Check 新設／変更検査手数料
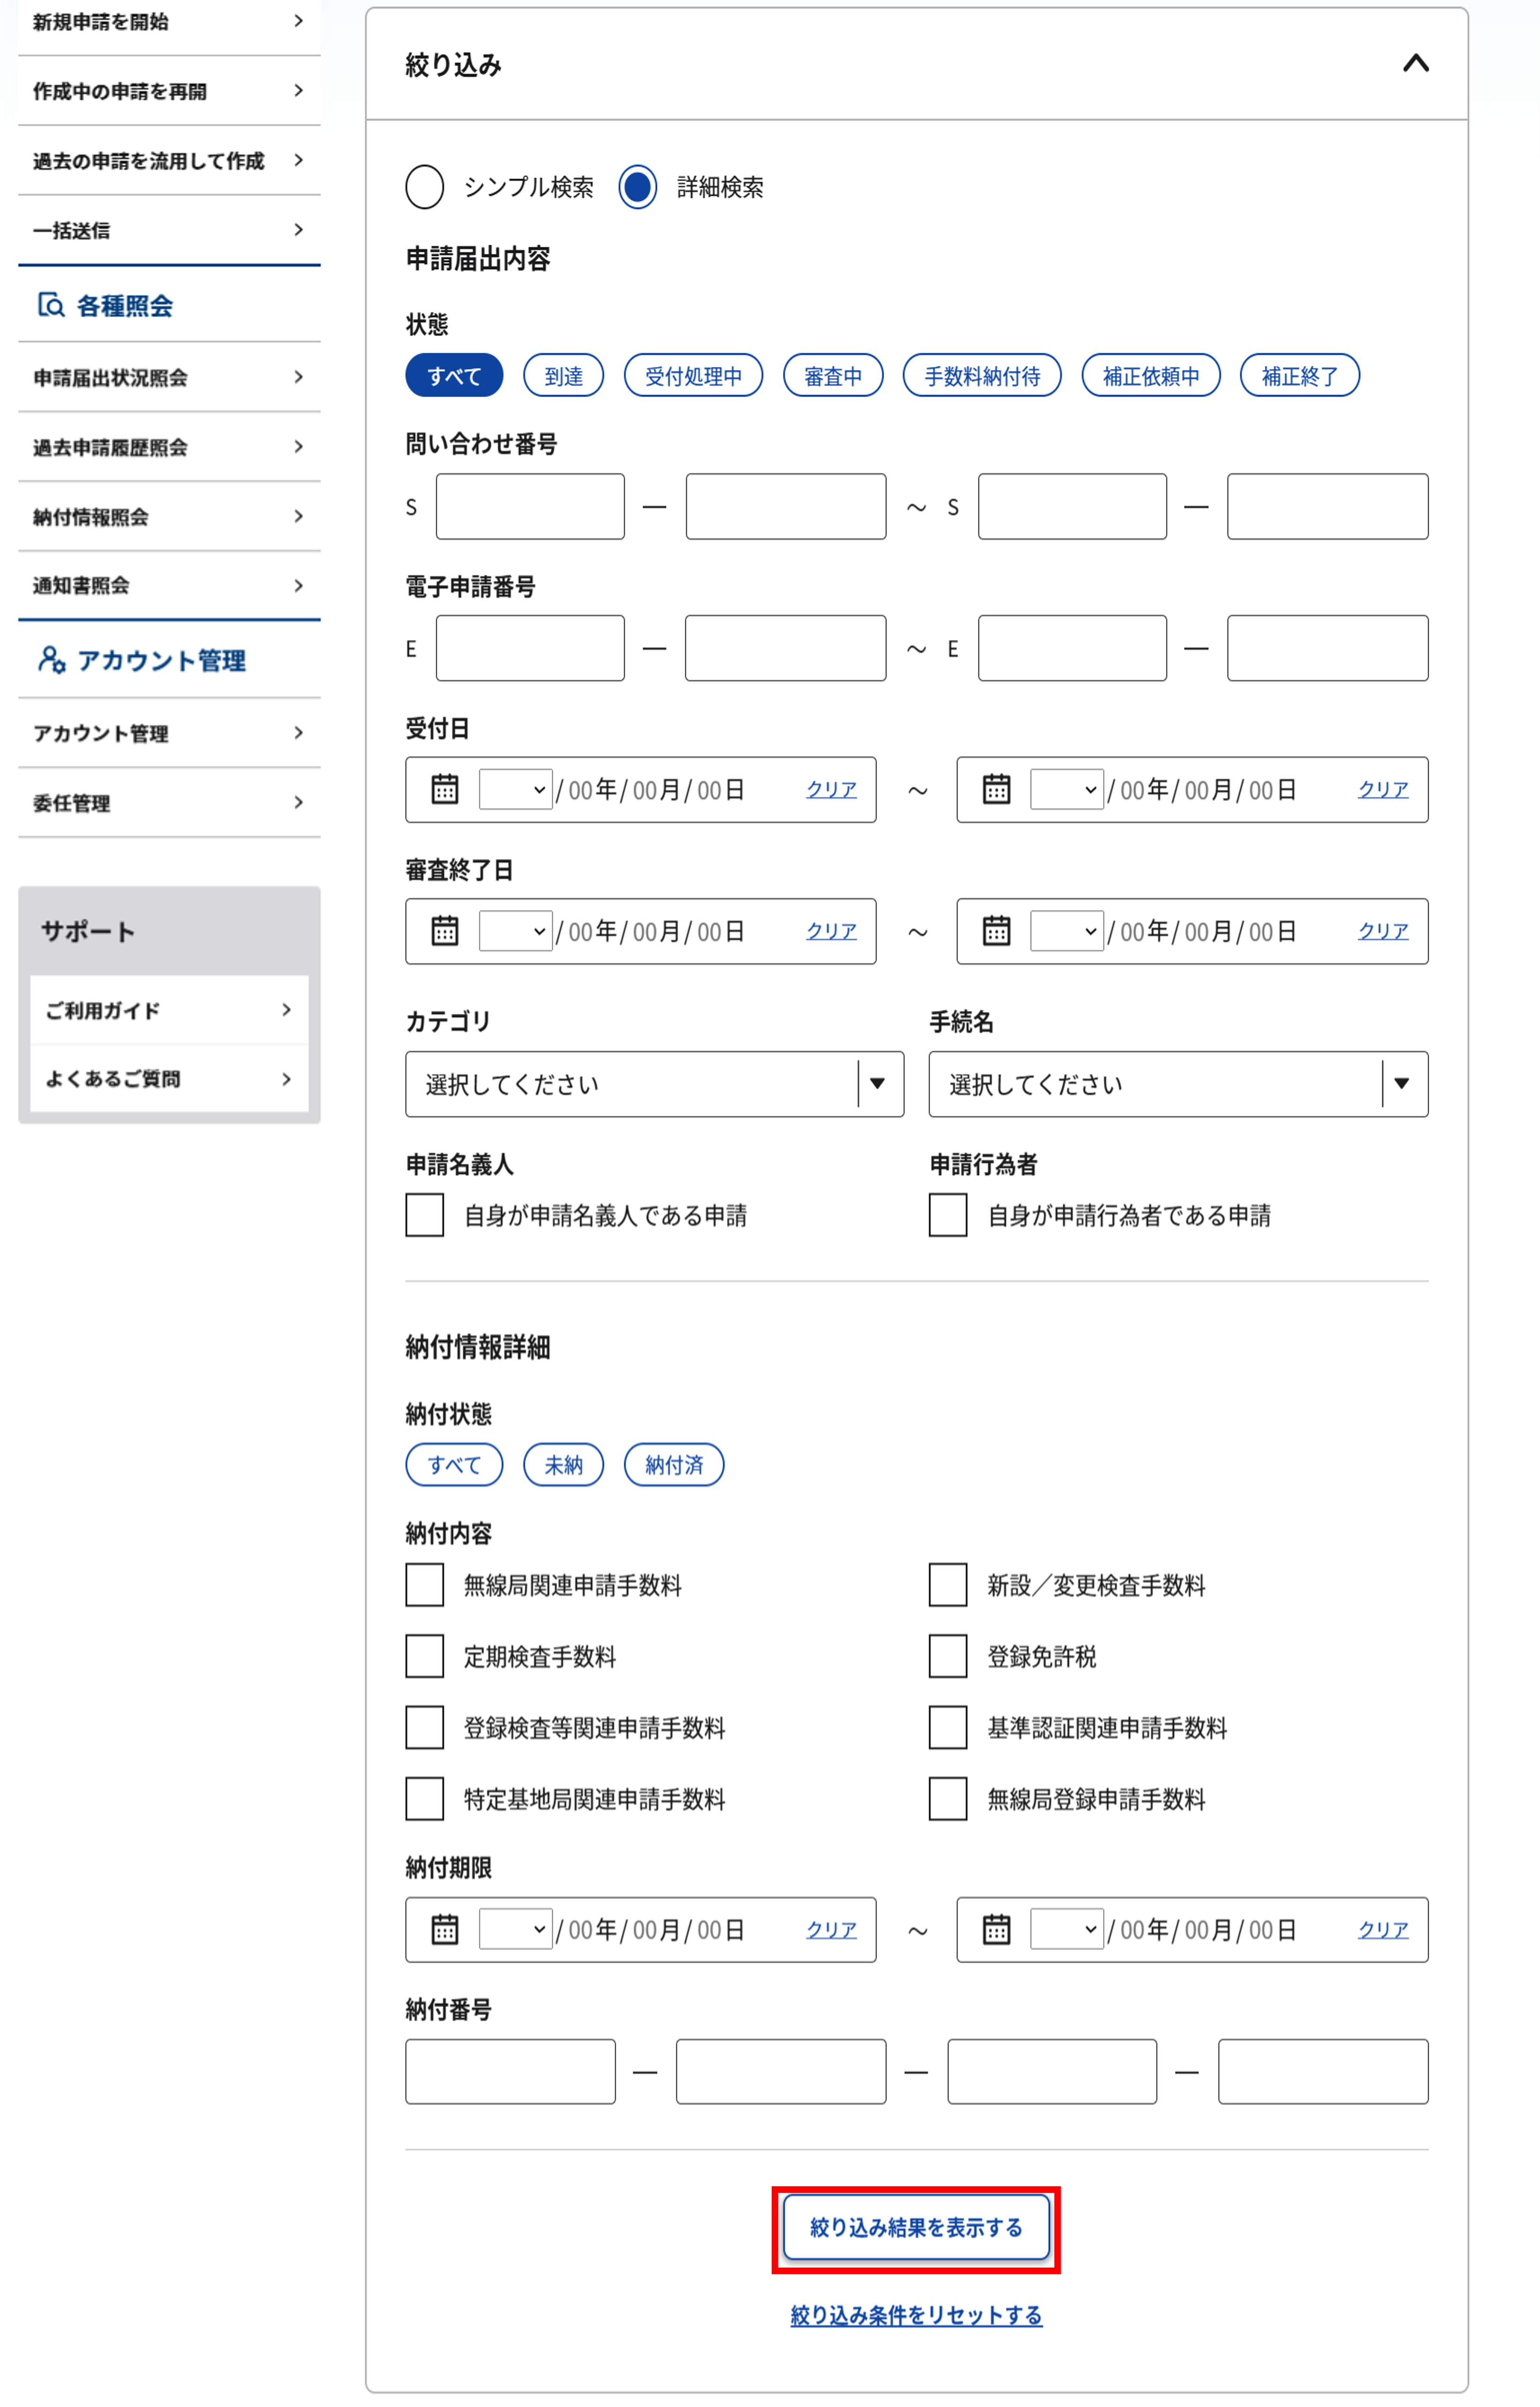Viewport: 1540px width, 2407px height. click(x=948, y=1585)
